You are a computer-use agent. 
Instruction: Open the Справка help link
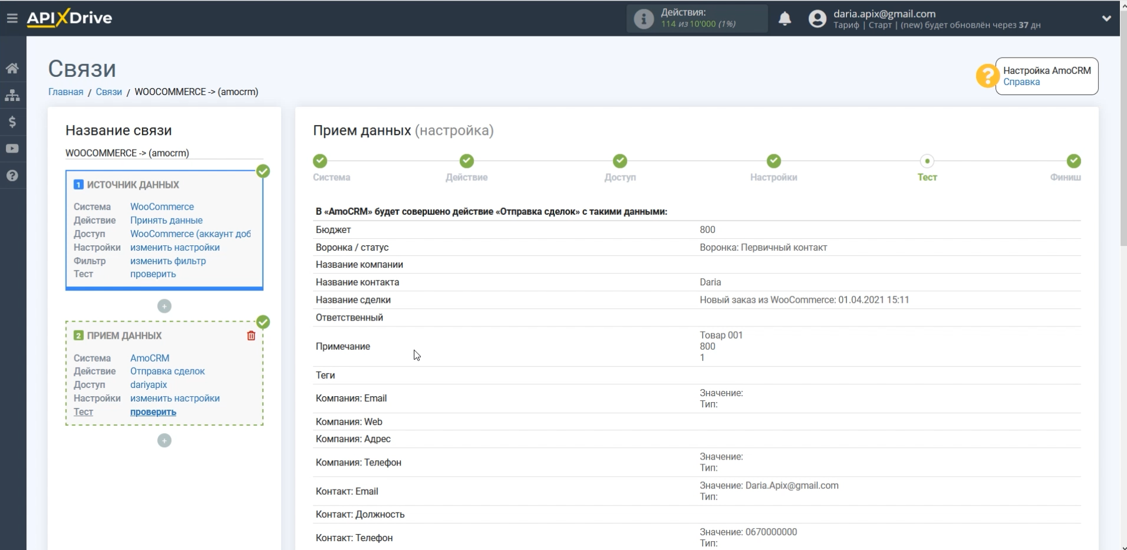(x=1021, y=82)
